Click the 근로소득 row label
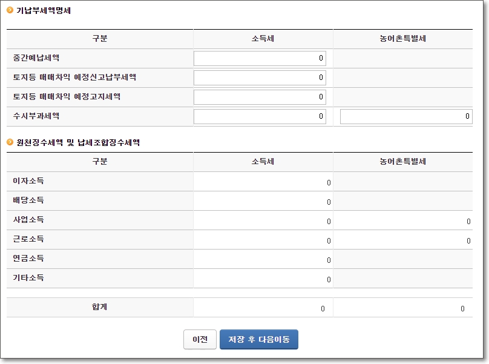 coord(28,239)
